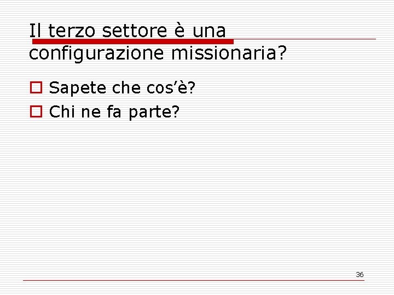Screen dimensions: 394x295
Task: Click the word 'settore' in the title
Action: tap(135, 31)
